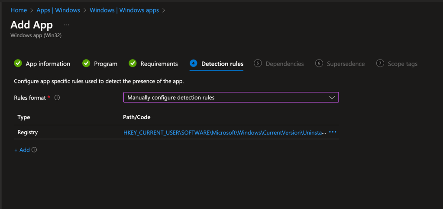Click the step 5 circle for Dependencies
Screen dimensions: 443x209
point(258,63)
